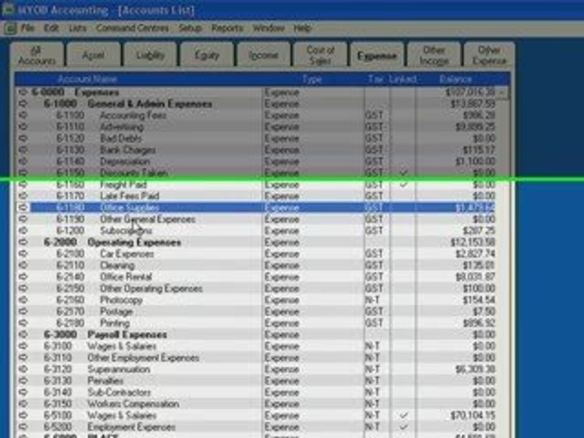Click the $12,153.58 Operating Expenses balance

tap(473, 242)
